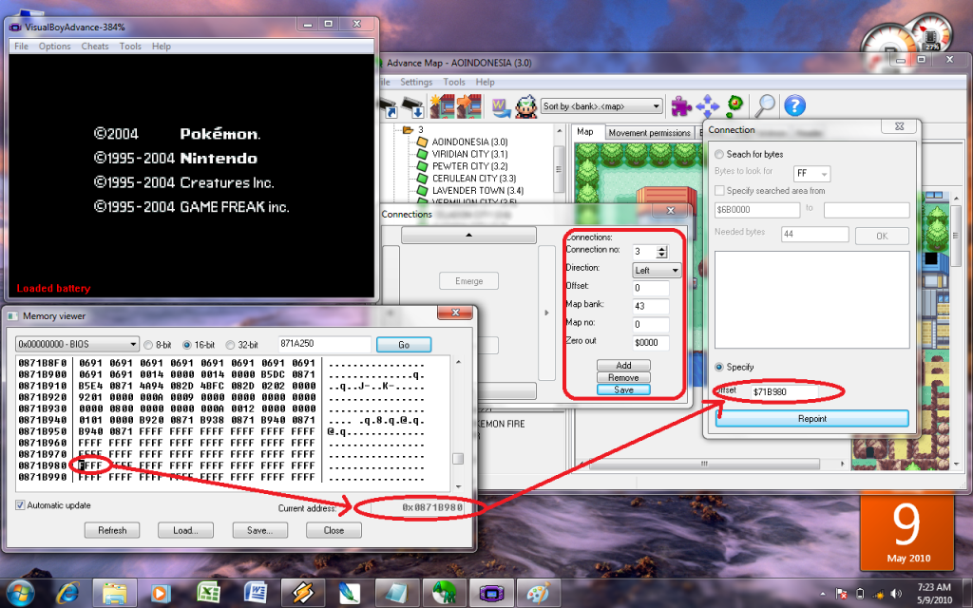Screen dimensions: 973x608
Task: Click the up arrow bar in Connections window
Action: 468,236
